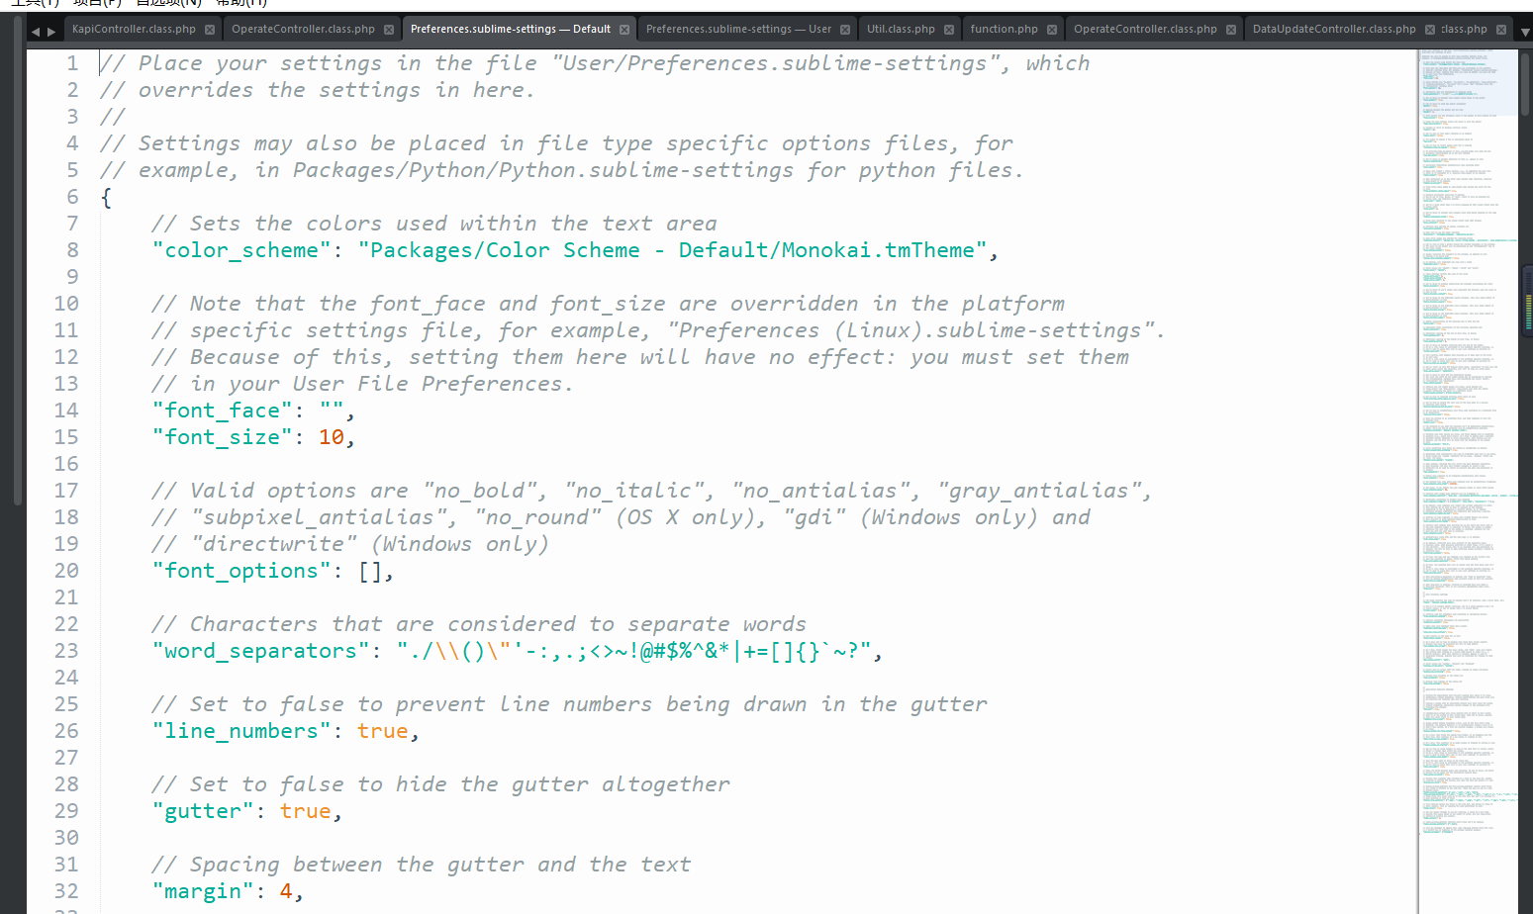Open the tab list dropdown arrow
Image resolution: width=1533 pixels, height=914 pixels.
[x=1524, y=32]
